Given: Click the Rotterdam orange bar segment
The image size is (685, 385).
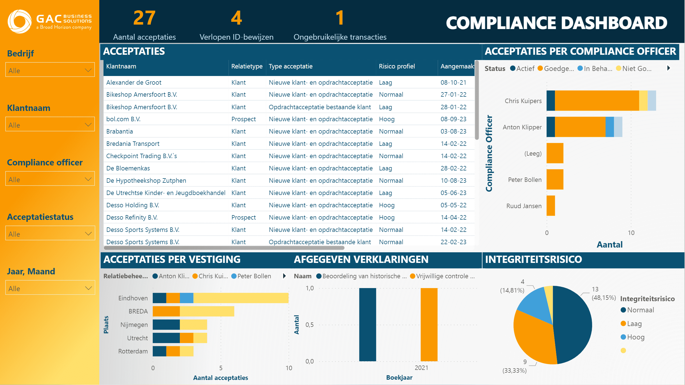Looking at the screenshot, I should click(173, 351).
